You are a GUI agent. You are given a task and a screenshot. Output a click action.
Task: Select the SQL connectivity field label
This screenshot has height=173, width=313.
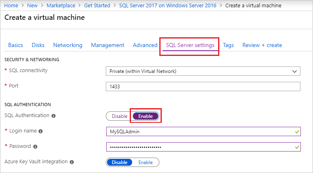[x=28, y=70]
